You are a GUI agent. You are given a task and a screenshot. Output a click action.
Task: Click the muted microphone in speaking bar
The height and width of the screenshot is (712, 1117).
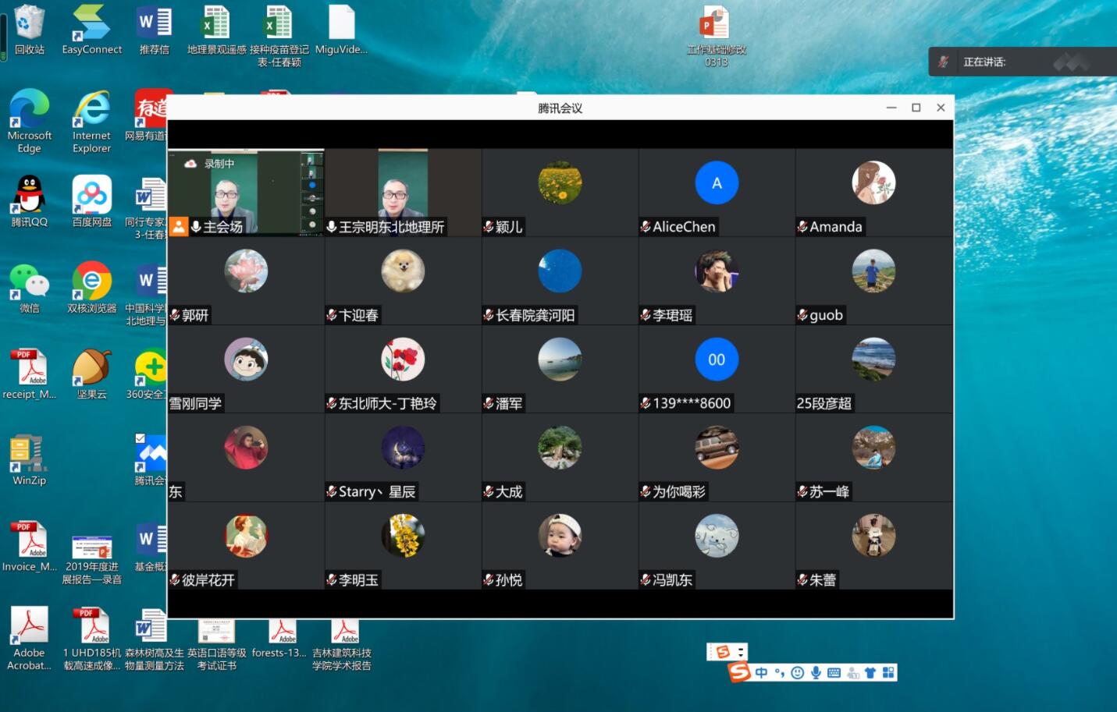pyautogui.click(x=944, y=62)
